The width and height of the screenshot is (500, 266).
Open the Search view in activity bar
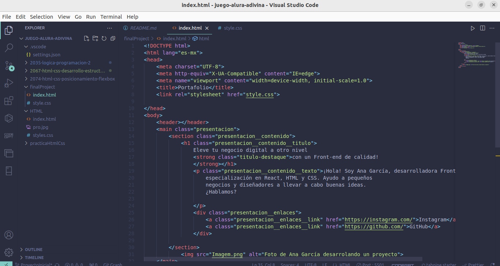9,48
